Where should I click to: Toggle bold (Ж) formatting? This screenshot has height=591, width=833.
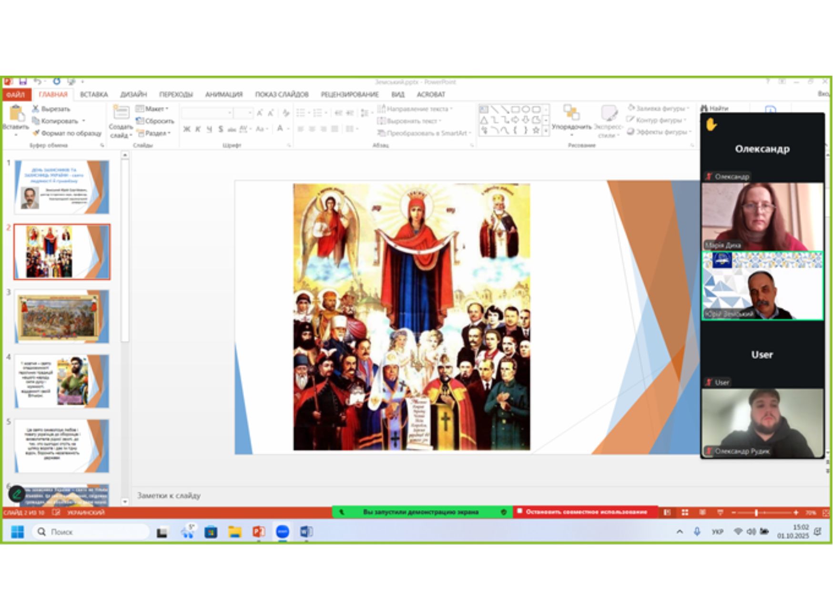tap(187, 129)
